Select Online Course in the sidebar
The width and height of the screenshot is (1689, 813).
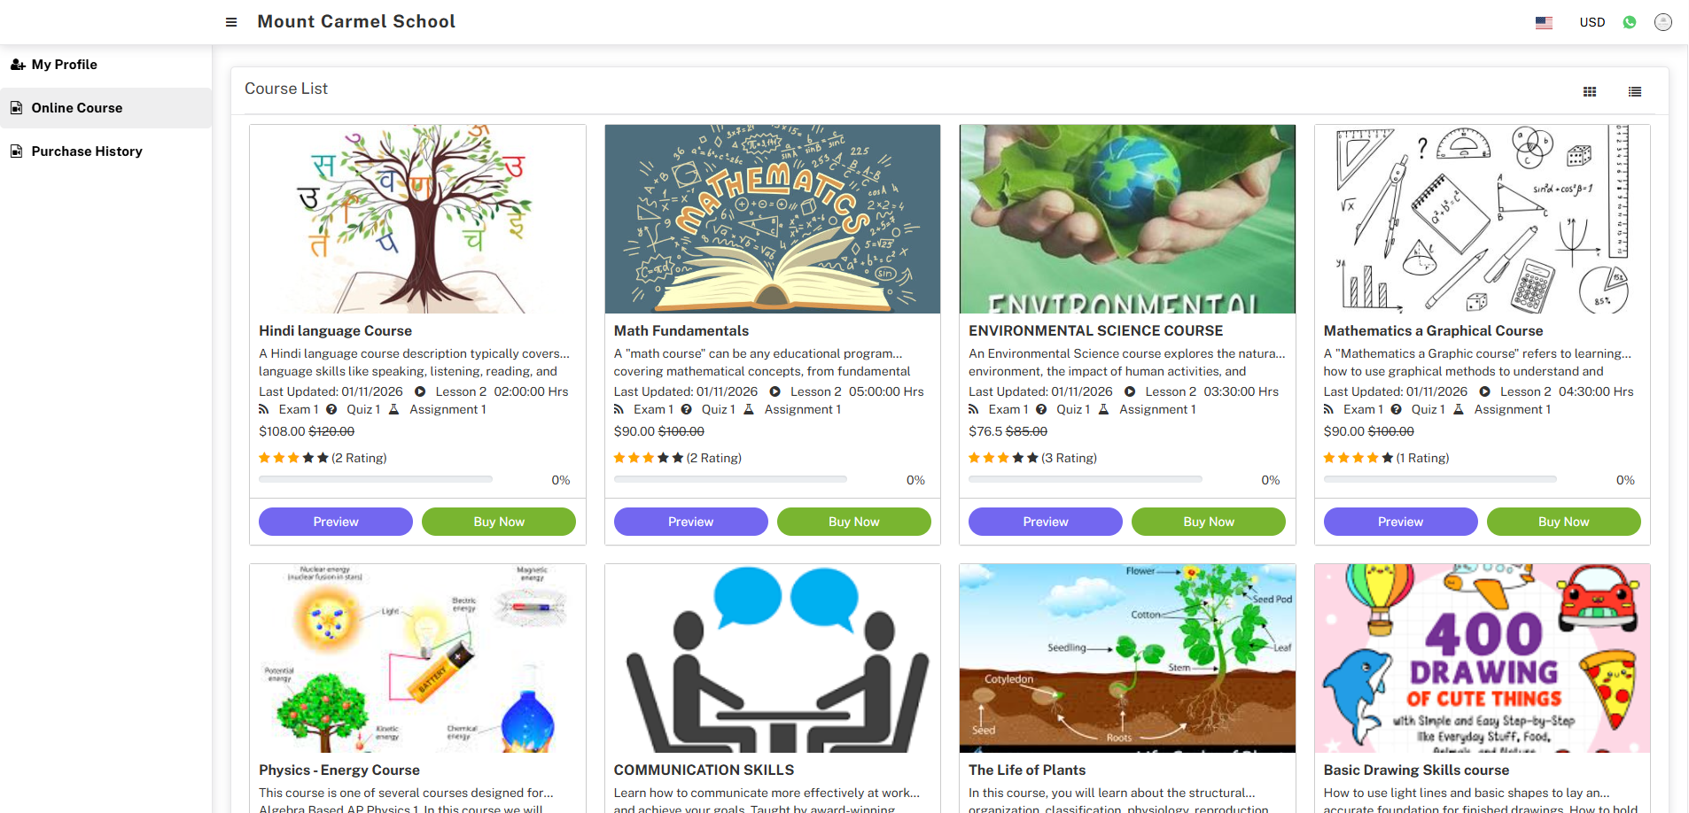[105, 108]
